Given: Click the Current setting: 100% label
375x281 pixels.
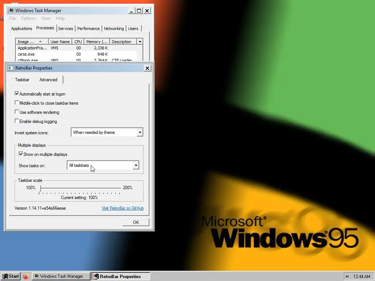Looking at the screenshot, I should [79, 198].
